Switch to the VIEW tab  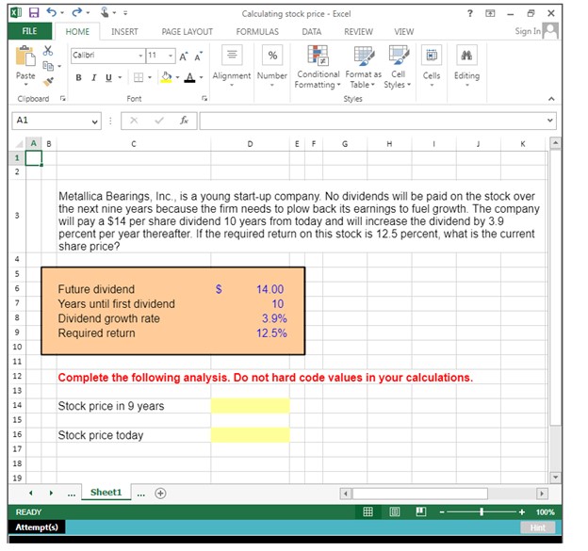click(404, 32)
